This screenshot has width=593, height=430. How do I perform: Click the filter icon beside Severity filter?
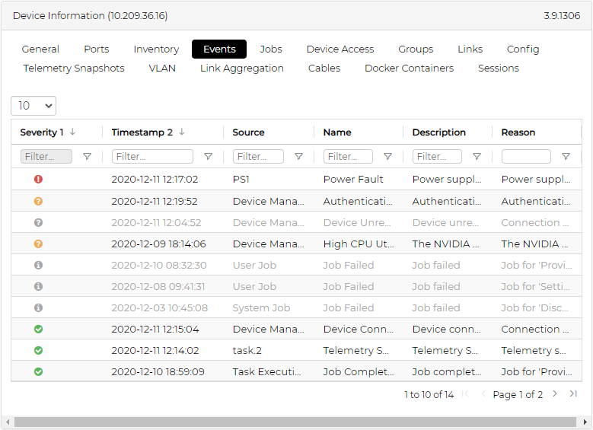pos(87,157)
